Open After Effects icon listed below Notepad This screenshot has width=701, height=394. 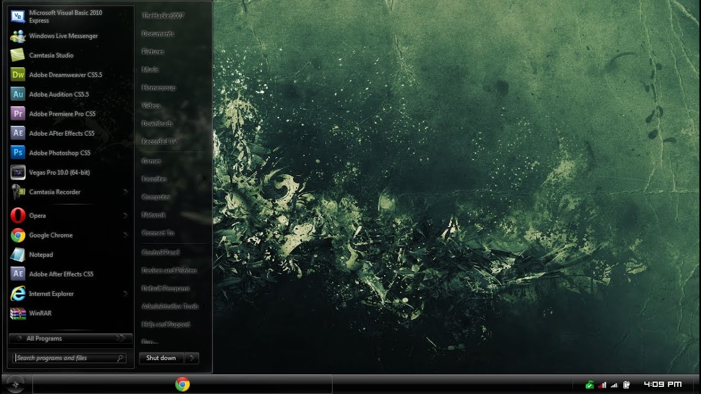click(x=18, y=274)
